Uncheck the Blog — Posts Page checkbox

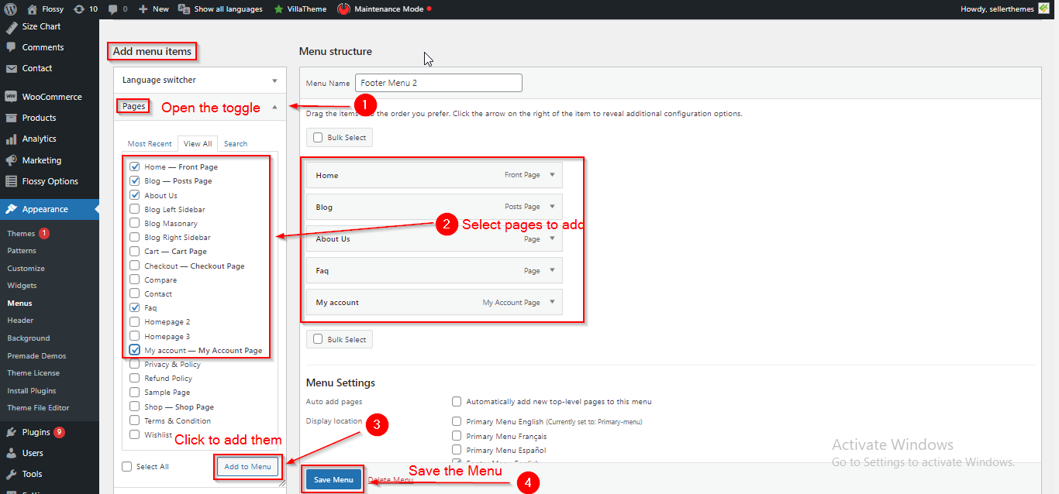(x=135, y=180)
